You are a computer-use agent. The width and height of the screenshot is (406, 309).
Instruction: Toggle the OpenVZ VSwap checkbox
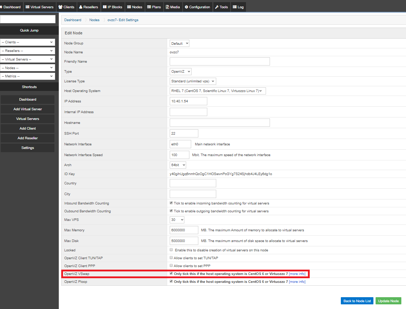pos(171,274)
